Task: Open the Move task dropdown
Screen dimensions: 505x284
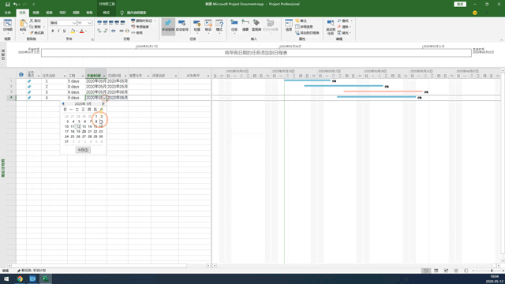Action: coord(208,26)
